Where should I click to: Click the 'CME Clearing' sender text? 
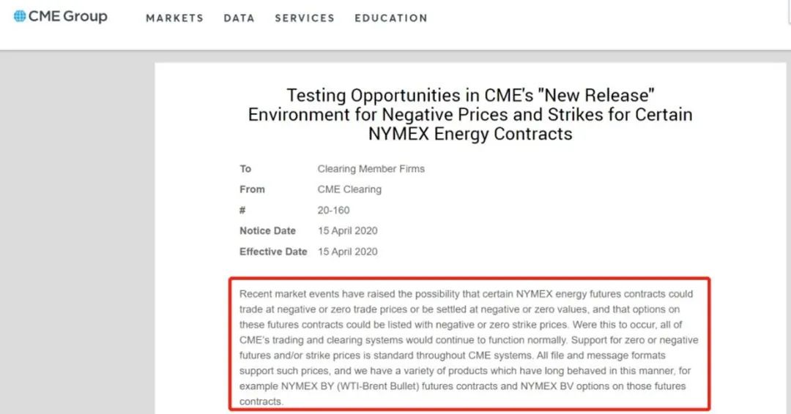coord(349,189)
